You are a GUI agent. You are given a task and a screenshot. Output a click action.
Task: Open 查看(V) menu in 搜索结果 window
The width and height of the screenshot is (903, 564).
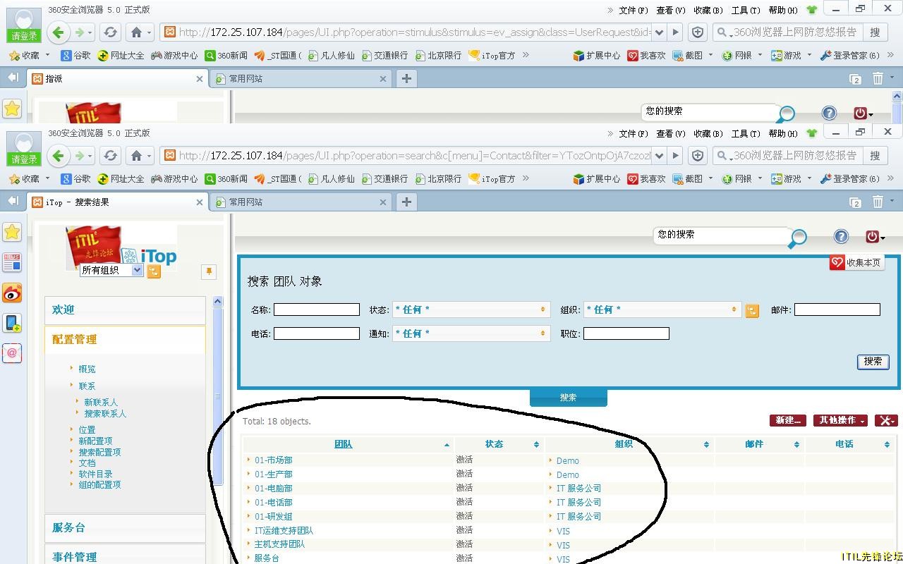pyautogui.click(x=670, y=133)
